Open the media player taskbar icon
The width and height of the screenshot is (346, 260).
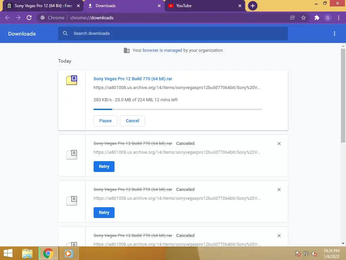69,253
